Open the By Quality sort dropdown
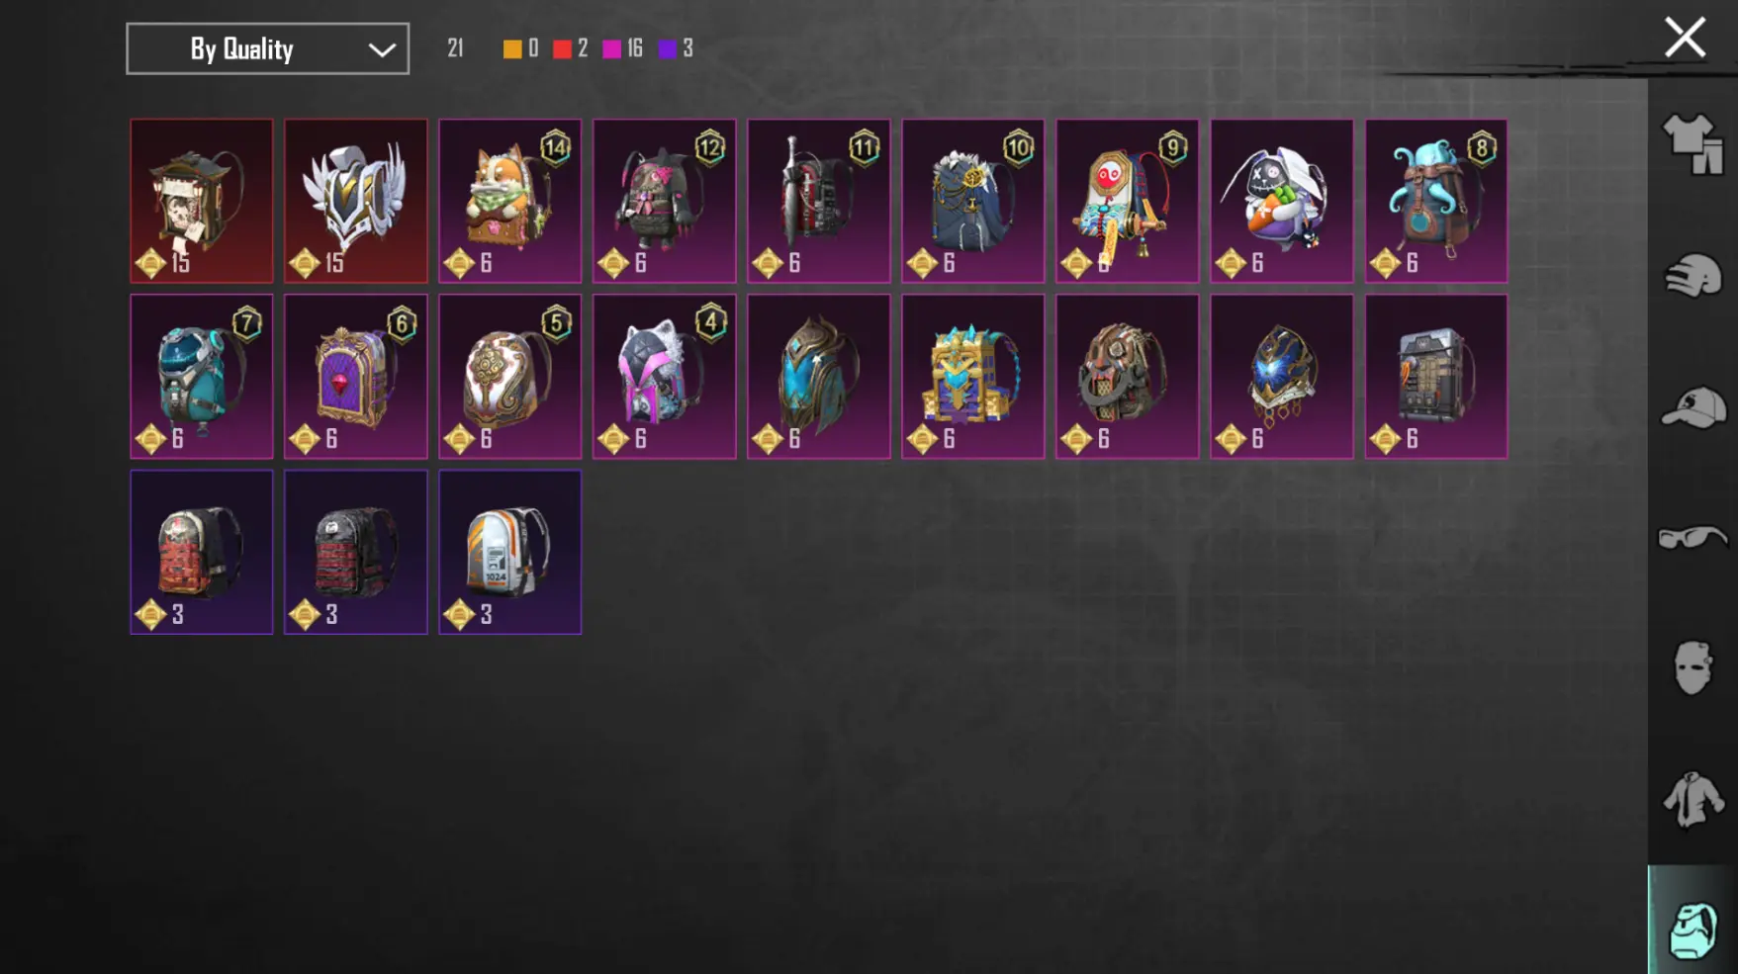Image resolution: width=1738 pixels, height=974 pixels. [x=267, y=48]
